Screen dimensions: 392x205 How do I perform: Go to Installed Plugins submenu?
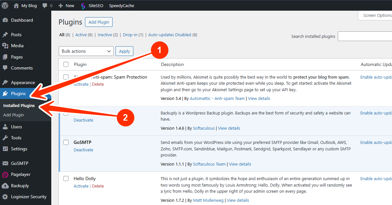tap(19, 106)
